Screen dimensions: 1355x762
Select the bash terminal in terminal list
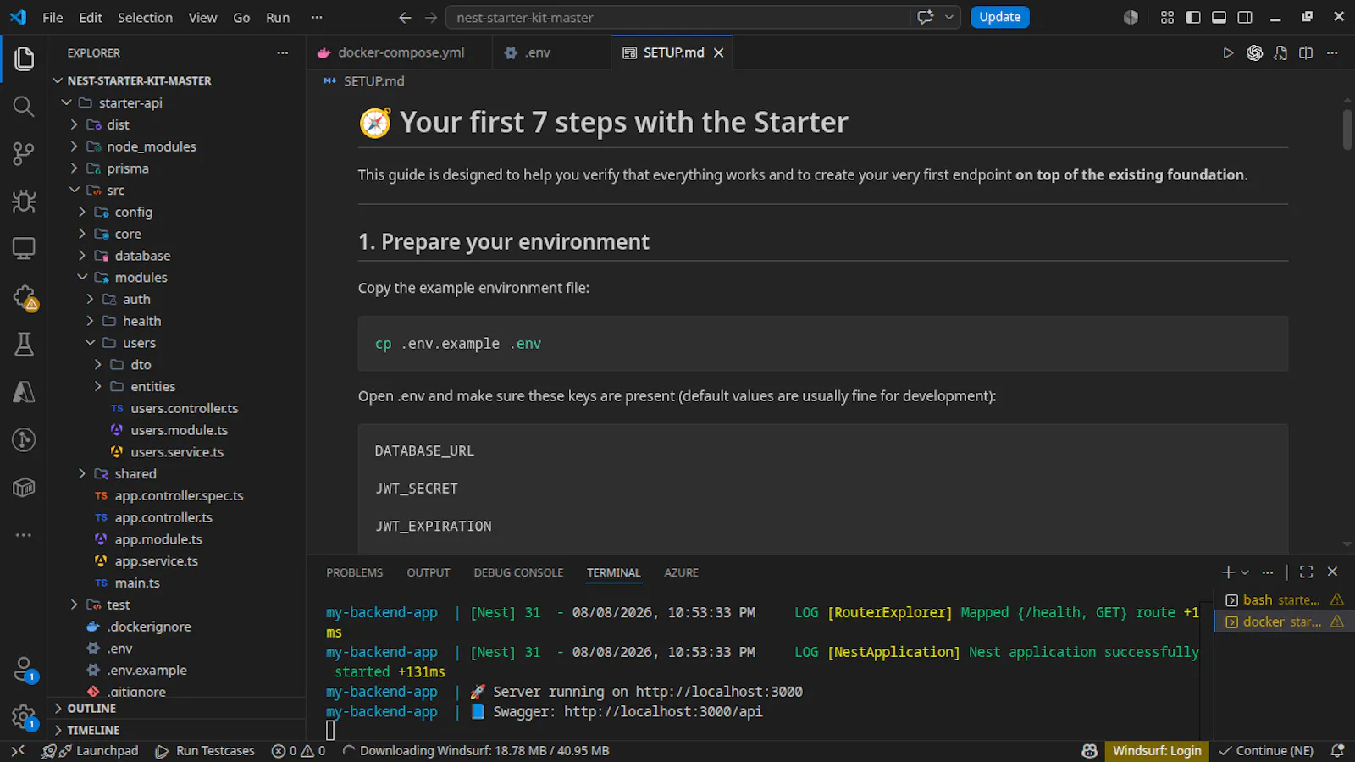click(x=1284, y=599)
